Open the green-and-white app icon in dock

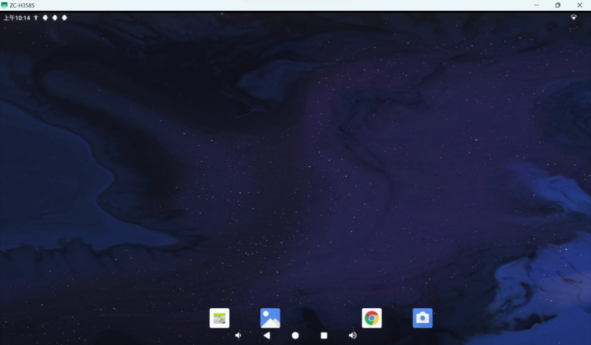tap(219, 318)
